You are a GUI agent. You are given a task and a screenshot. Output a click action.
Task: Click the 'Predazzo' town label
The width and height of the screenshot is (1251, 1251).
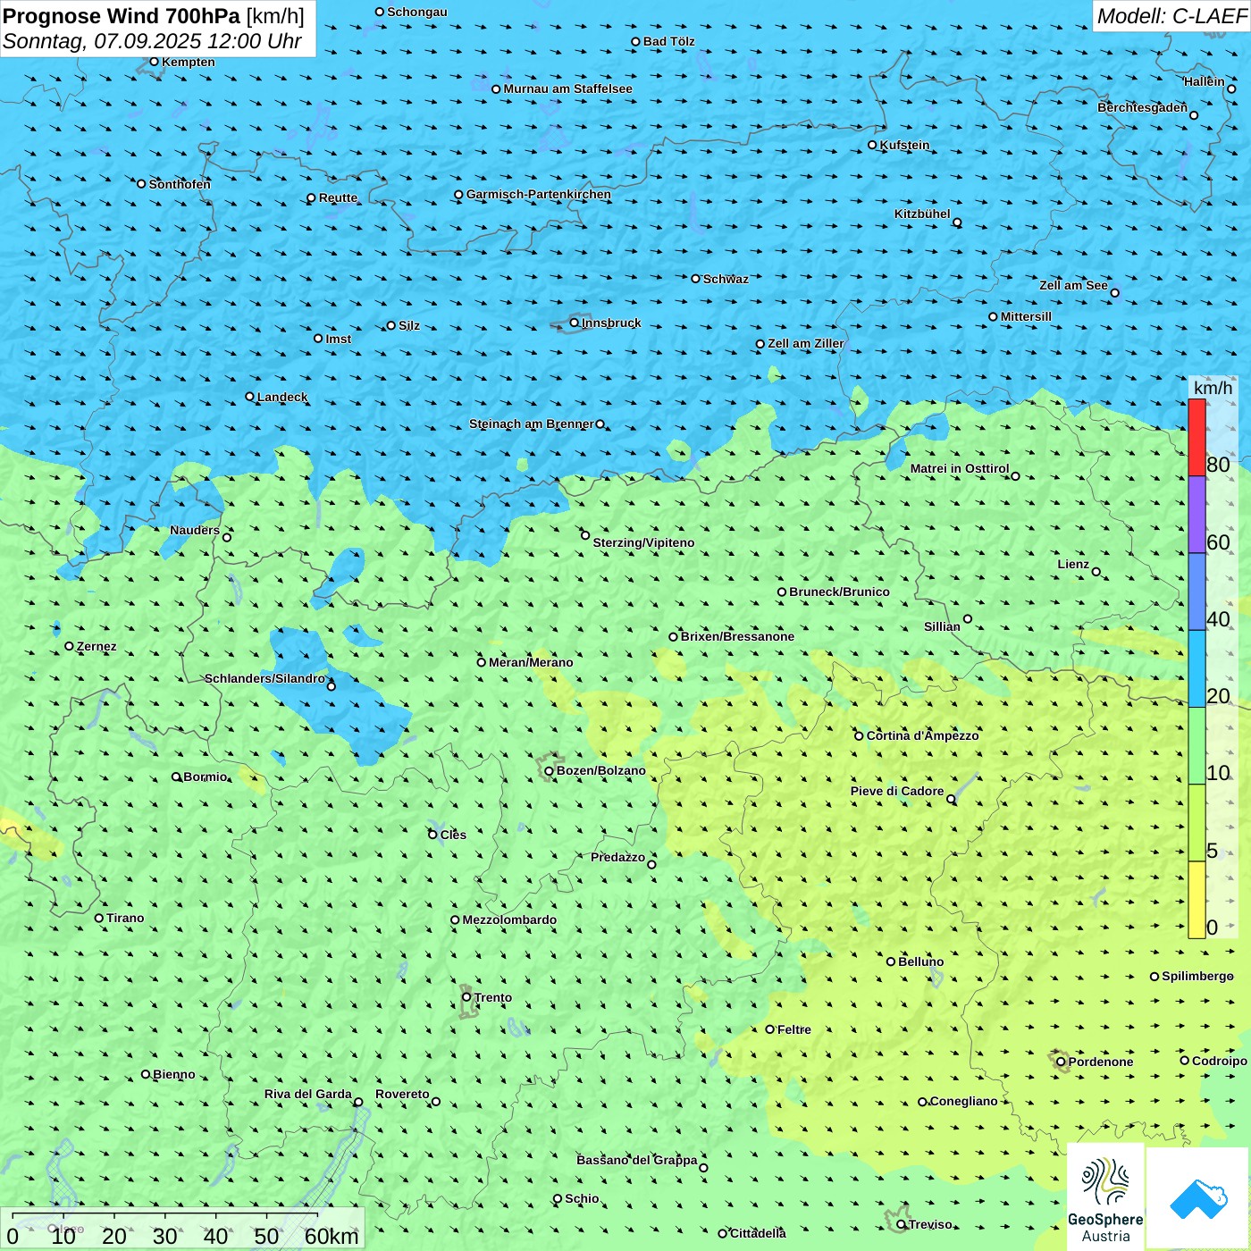tap(617, 857)
